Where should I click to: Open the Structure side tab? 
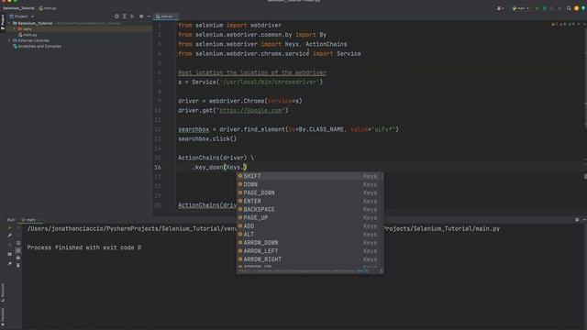tap(2, 293)
